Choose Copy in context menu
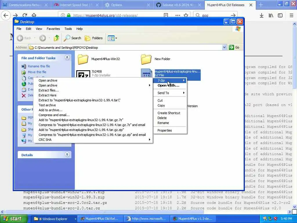The image size is (297, 223). pos(170,105)
